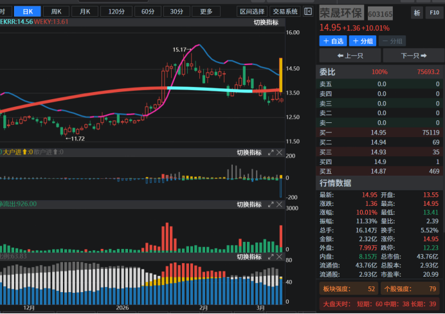The height and width of the screenshot is (314, 445).
Task: Maximize the 大户进 indicator panel
Action: (271, 152)
